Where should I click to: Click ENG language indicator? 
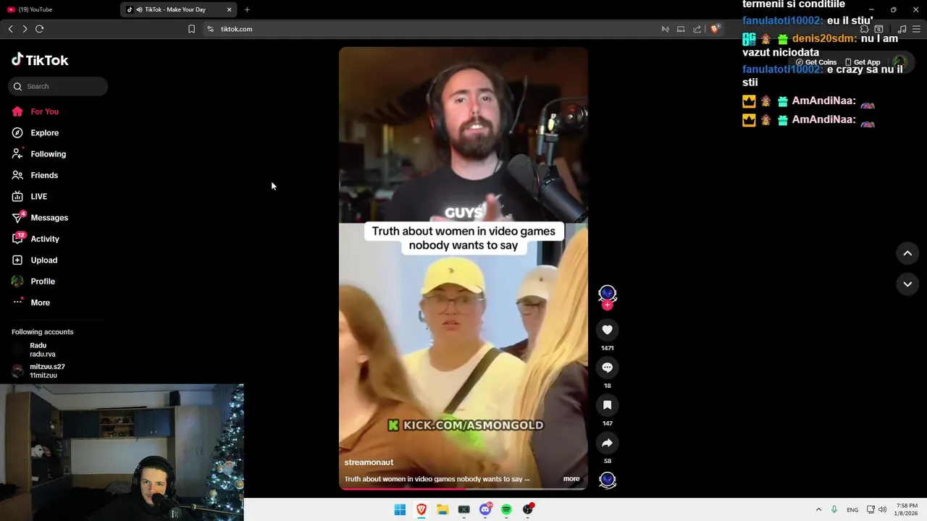pos(852,509)
